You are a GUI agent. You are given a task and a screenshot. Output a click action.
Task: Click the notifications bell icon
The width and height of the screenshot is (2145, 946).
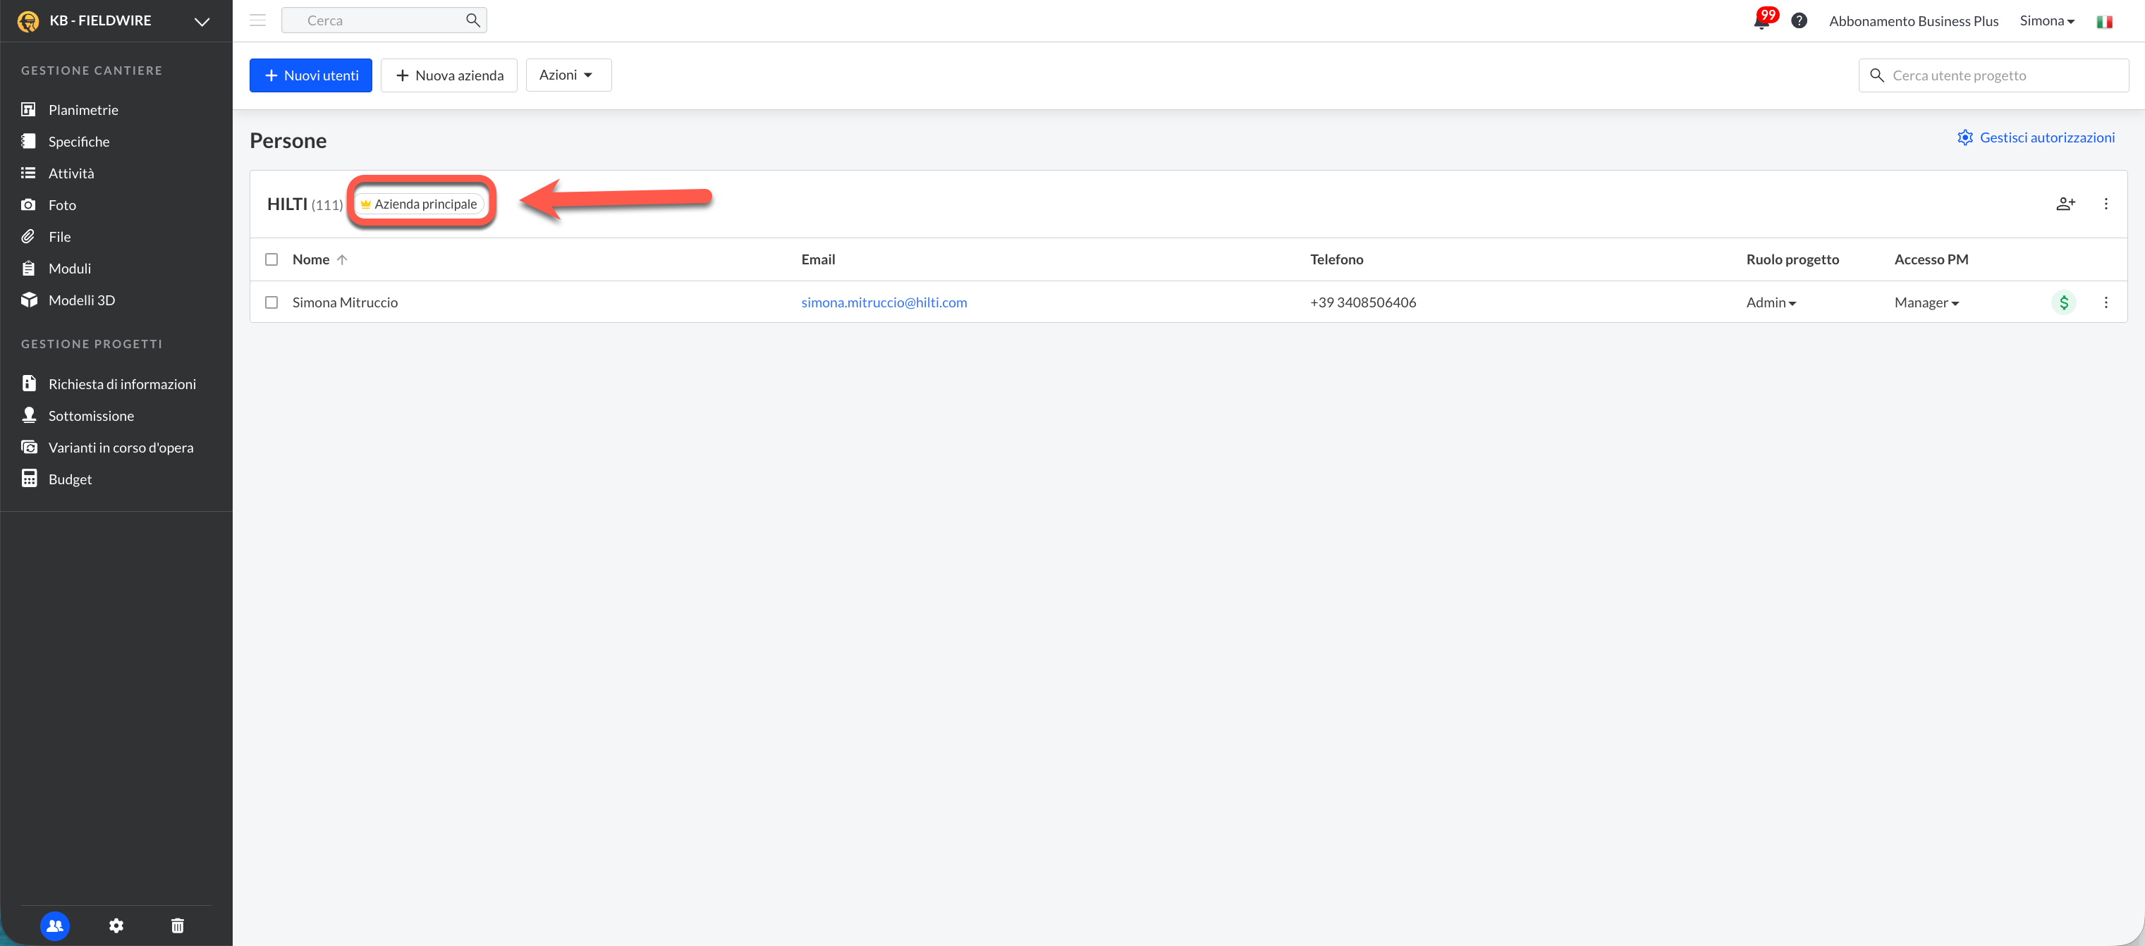1761,21
